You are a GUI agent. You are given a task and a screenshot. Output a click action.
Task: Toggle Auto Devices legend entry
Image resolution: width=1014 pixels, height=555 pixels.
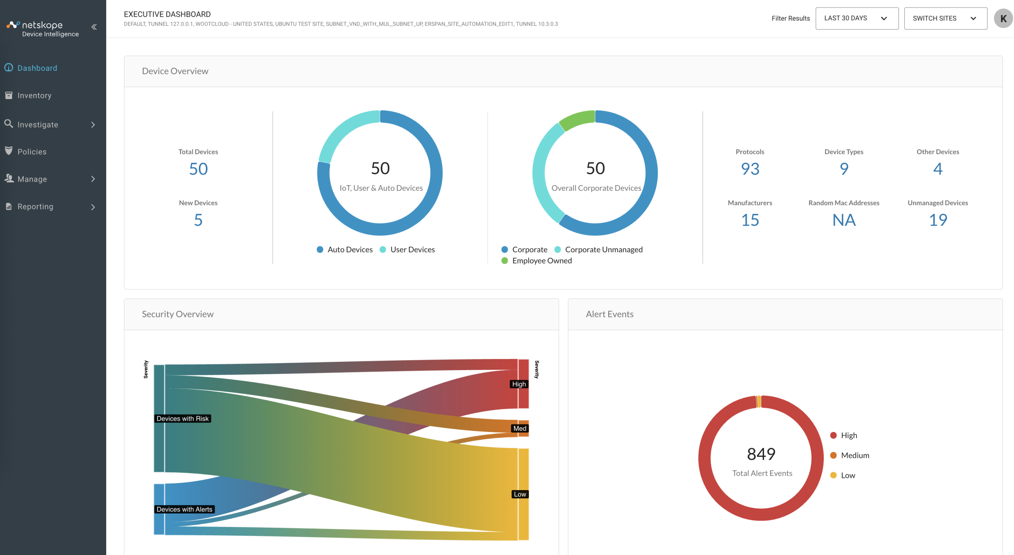(x=345, y=249)
